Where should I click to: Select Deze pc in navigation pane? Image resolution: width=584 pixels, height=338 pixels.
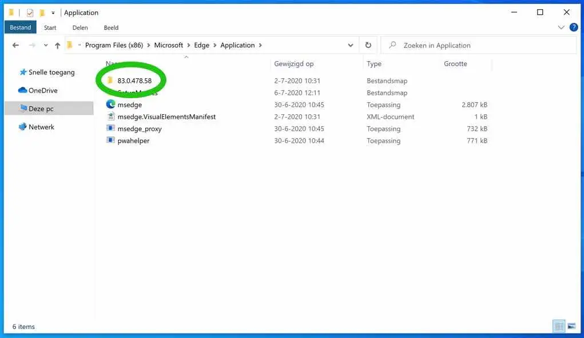click(x=49, y=108)
